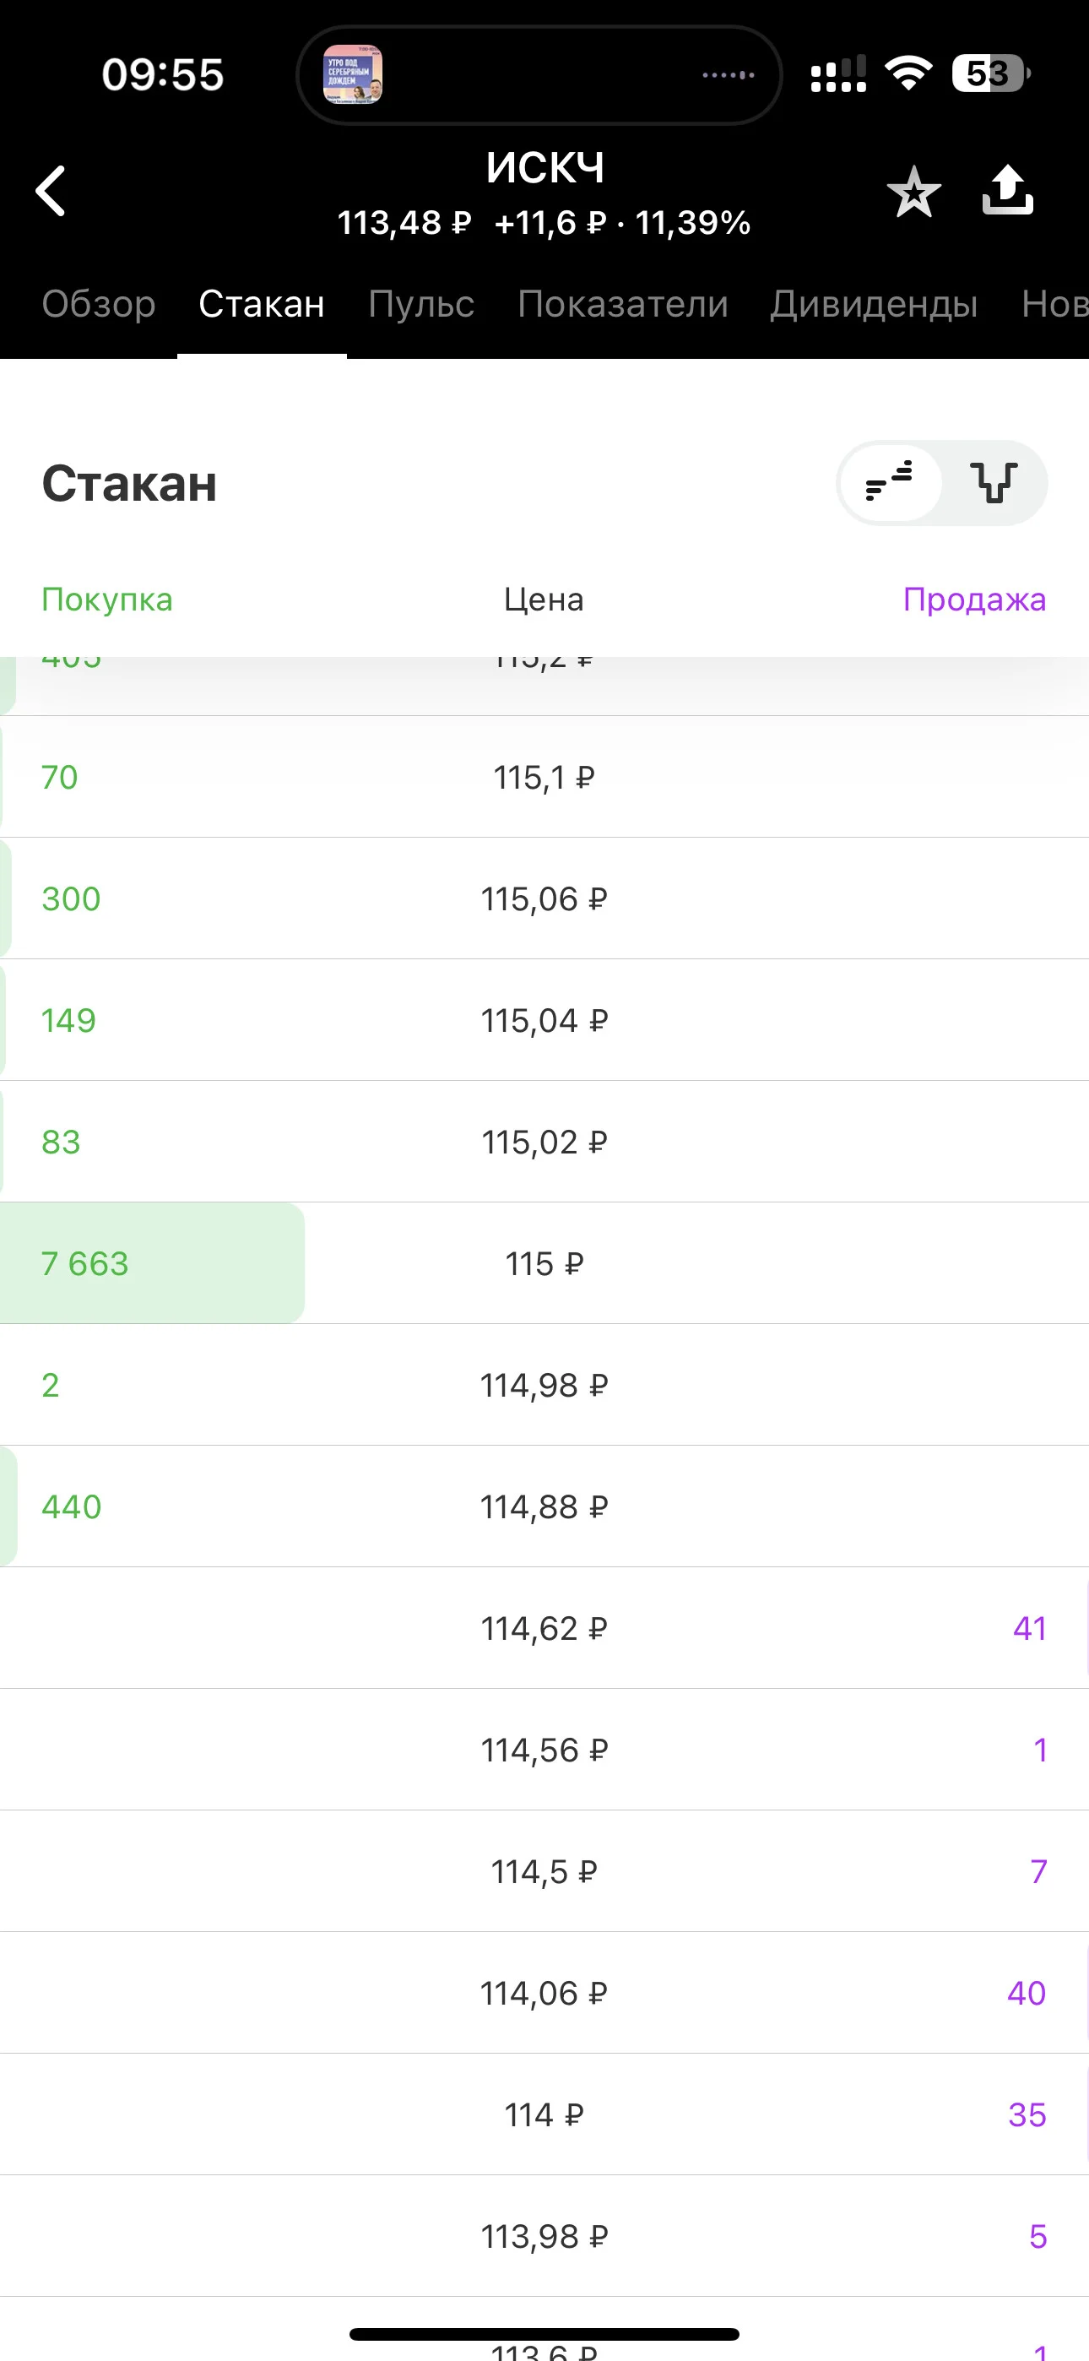
Task: Switch to the depth chart glass view
Action: (994, 482)
